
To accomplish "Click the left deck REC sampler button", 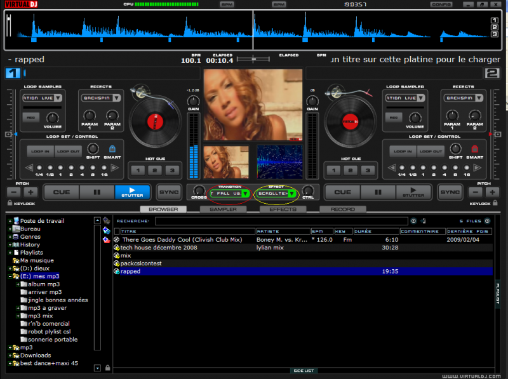I will tap(30, 117).
